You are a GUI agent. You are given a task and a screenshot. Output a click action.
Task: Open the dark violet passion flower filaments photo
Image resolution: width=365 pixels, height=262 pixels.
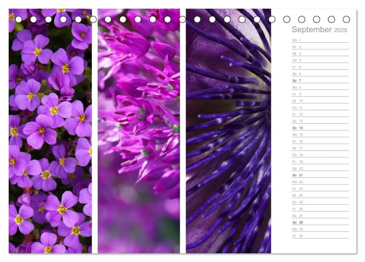pos(228,131)
